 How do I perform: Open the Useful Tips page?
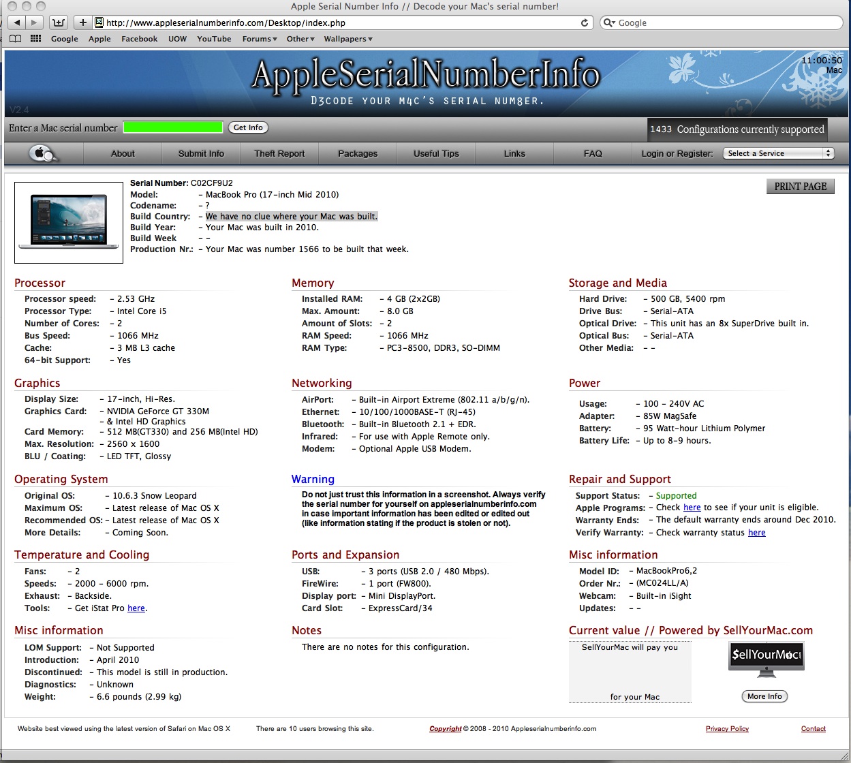pos(436,153)
